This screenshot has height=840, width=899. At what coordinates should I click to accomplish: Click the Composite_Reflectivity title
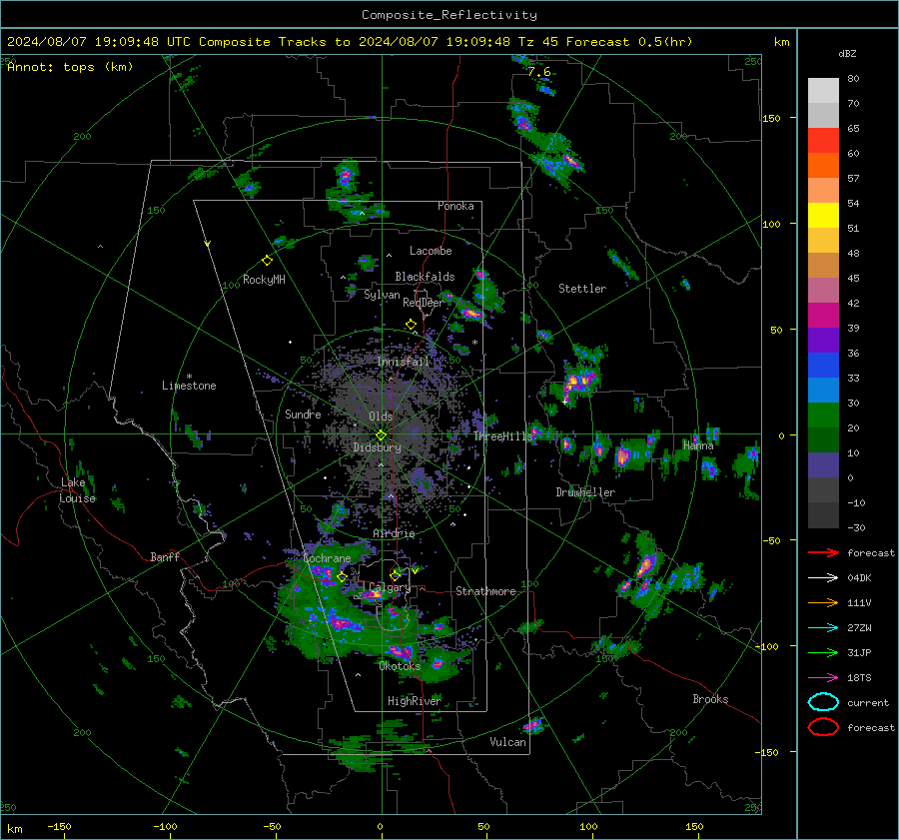(449, 15)
